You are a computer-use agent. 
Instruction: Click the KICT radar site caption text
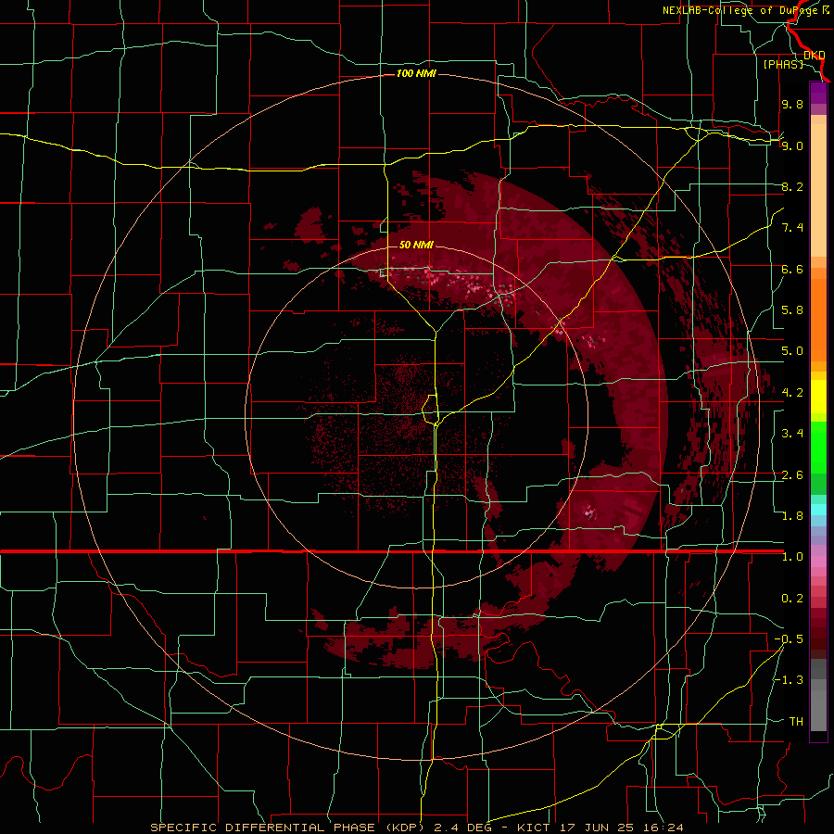534,828
